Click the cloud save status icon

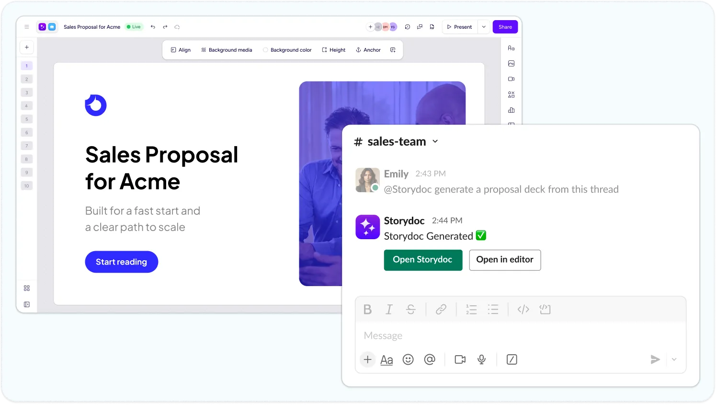[x=177, y=27]
